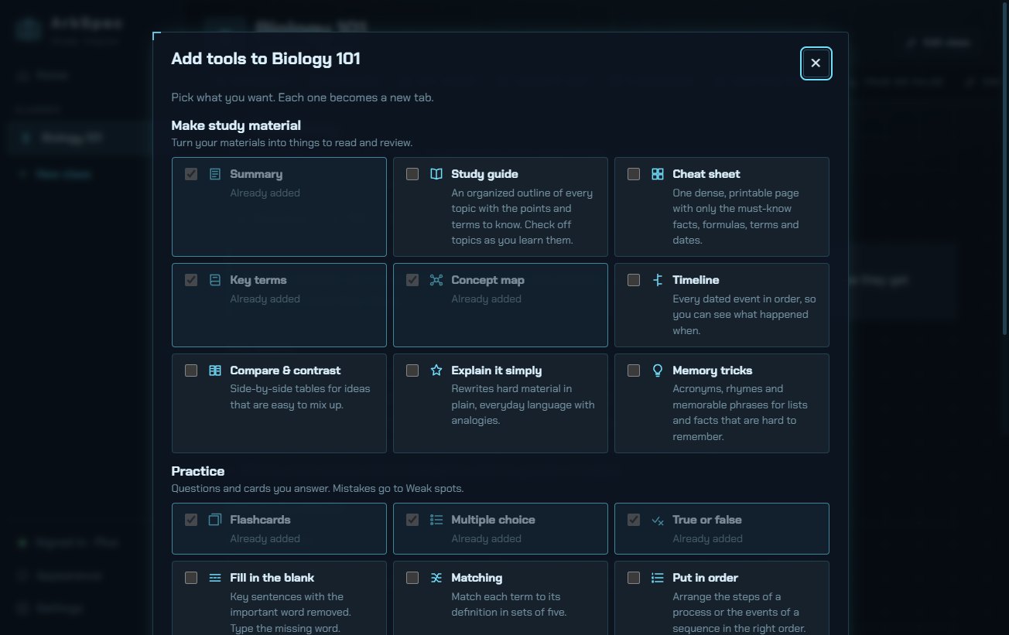Click the Compare & contrast columns icon

[215, 370]
